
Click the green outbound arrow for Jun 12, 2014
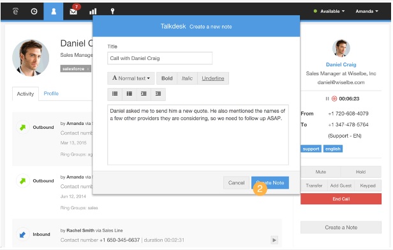[x=23, y=180]
